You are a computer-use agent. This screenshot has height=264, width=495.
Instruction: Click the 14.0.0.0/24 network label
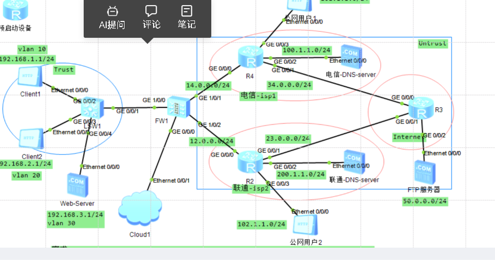click(208, 85)
